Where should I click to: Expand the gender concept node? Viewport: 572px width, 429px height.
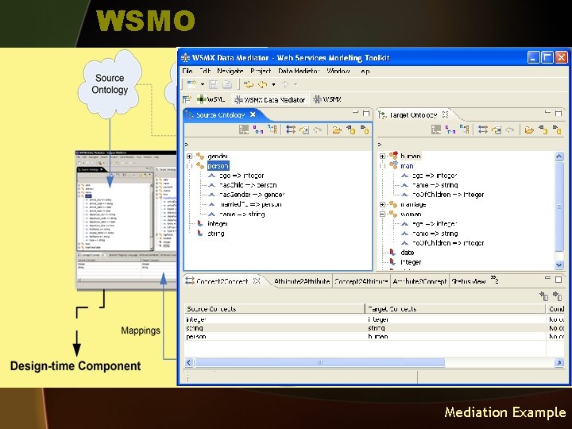[189, 157]
